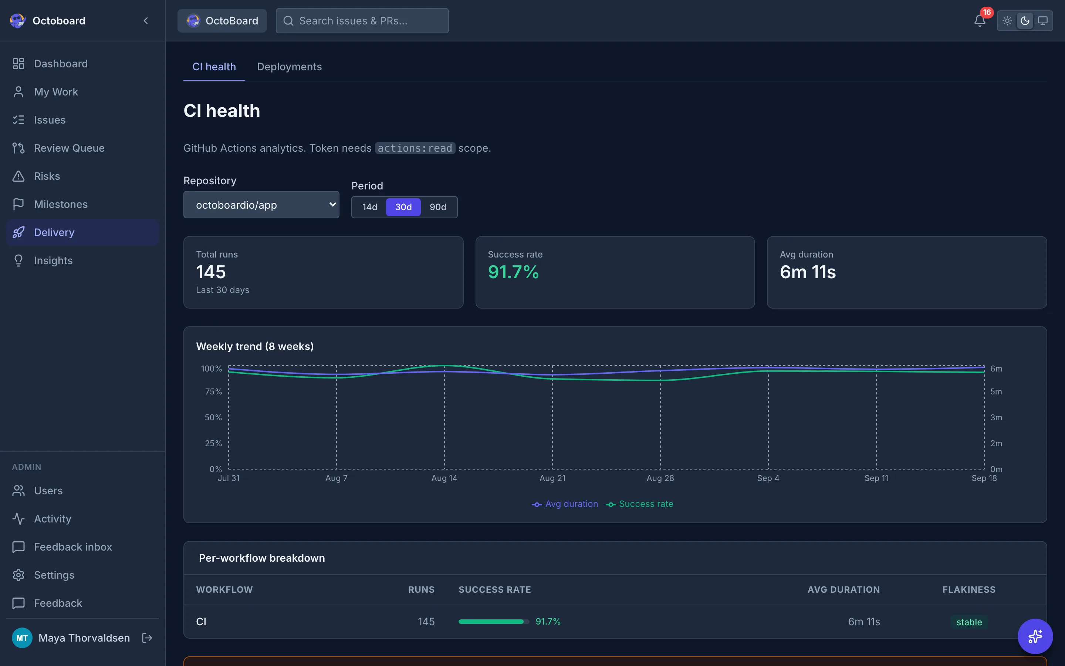Open the Repository dropdown octoboardio/app
The width and height of the screenshot is (1065, 666).
coord(261,205)
